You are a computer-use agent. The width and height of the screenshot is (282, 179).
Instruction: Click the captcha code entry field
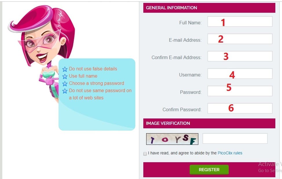coord(235,138)
